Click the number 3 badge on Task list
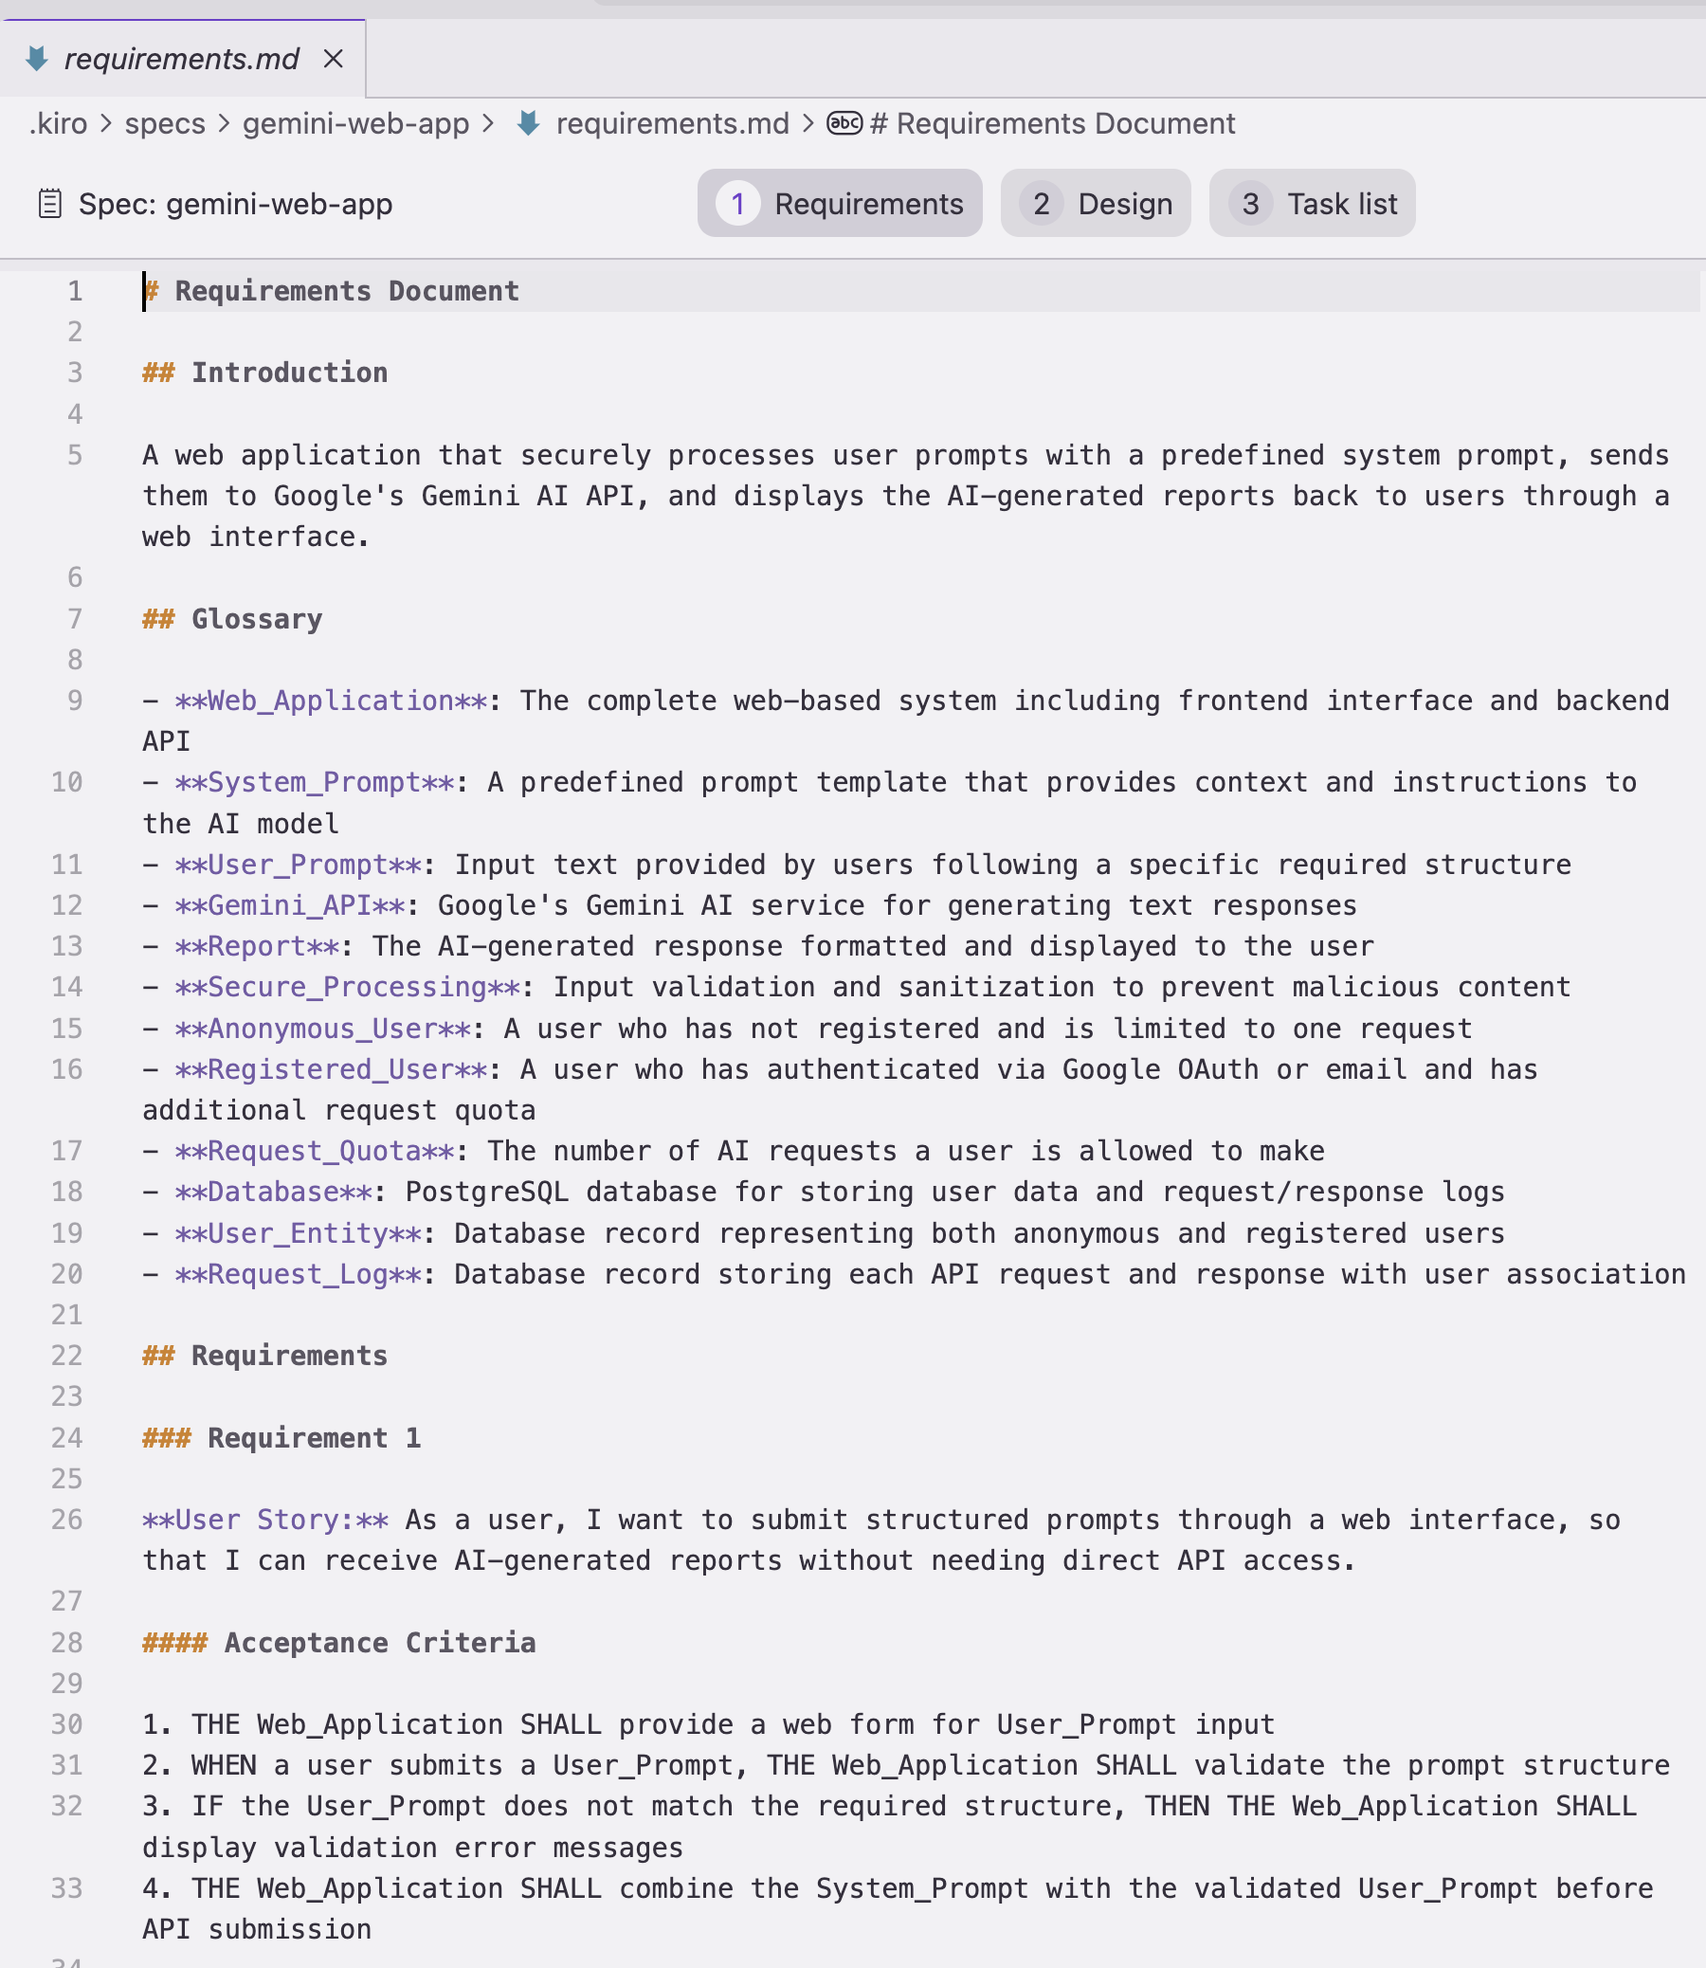Viewport: 1706px width, 1968px height. pyautogui.click(x=1250, y=204)
